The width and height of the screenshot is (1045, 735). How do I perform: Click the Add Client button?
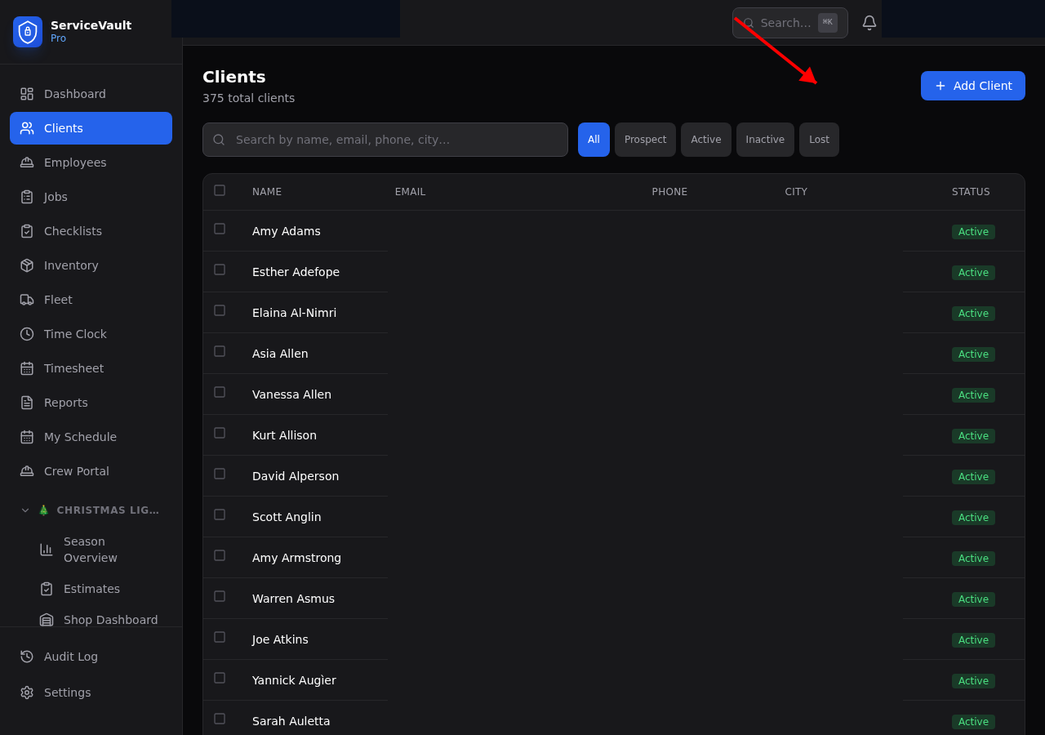(972, 86)
